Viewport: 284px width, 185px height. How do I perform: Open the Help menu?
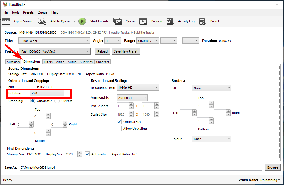[55, 12]
